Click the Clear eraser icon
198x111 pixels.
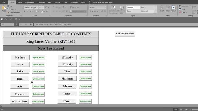180,12
